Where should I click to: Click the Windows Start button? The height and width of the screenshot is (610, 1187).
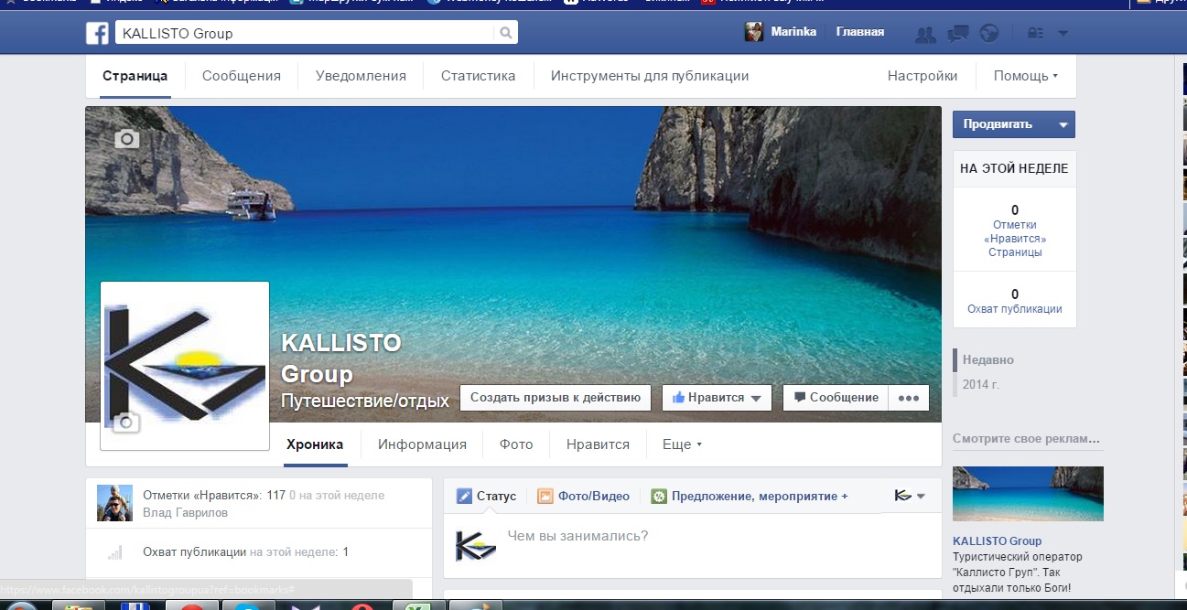click(x=20, y=606)
